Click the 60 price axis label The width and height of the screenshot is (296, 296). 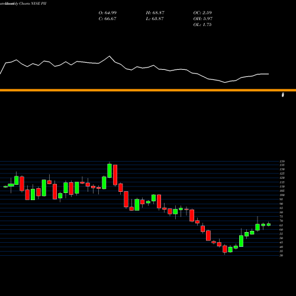[282, 230]
